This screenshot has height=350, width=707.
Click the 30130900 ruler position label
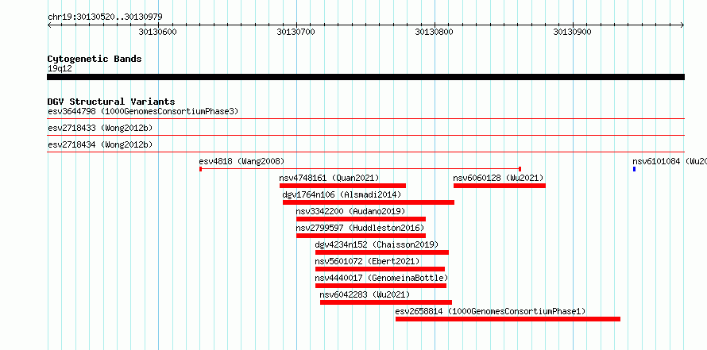pyautogui.click(x=573, y=32)
